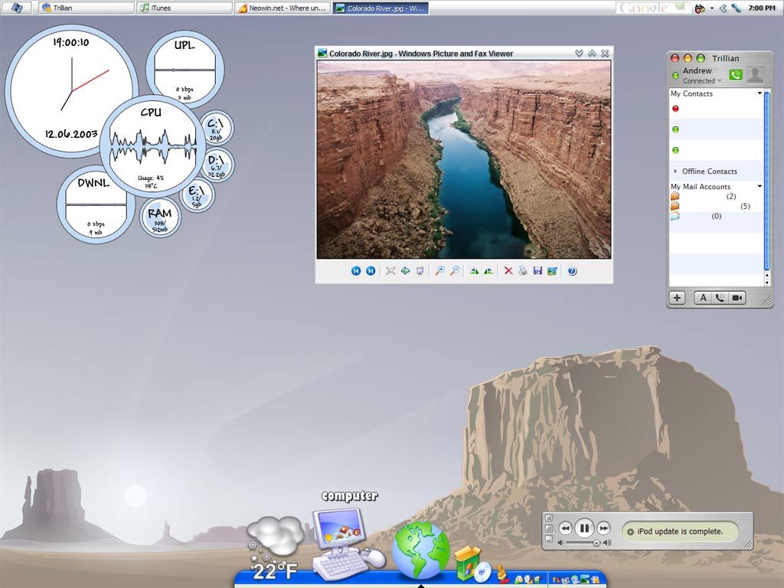
Task: Start the slide show from viewer toolbar
Action: [x=420, y=271]
